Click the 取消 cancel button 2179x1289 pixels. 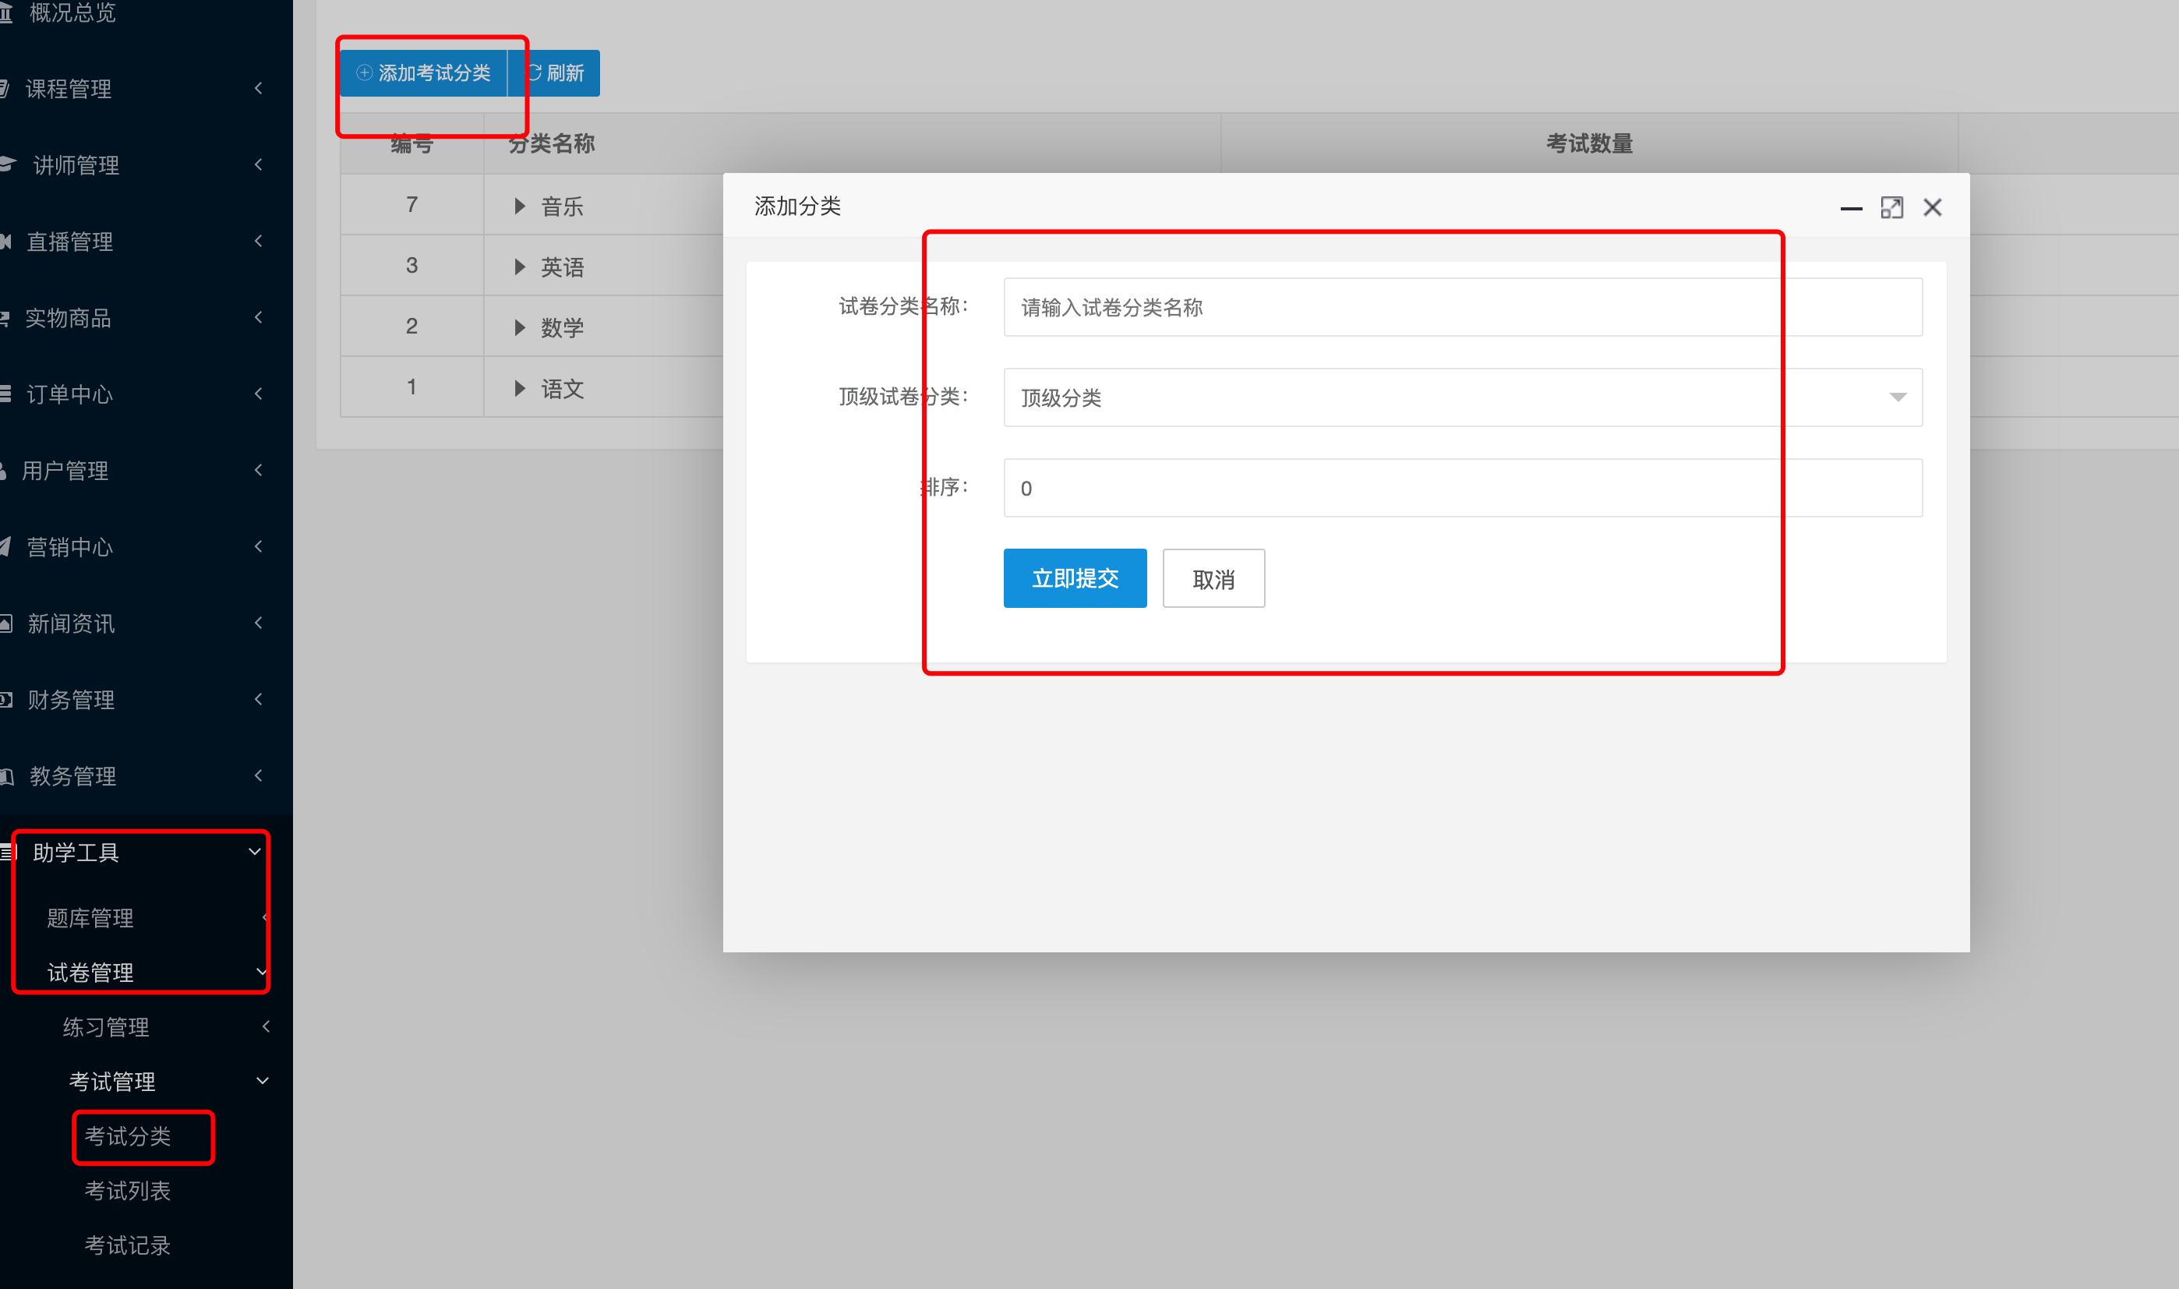[1213, 578]
